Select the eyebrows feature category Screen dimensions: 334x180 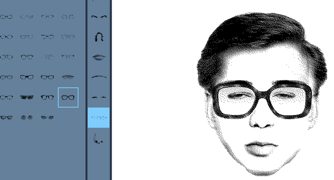[99, 17]
